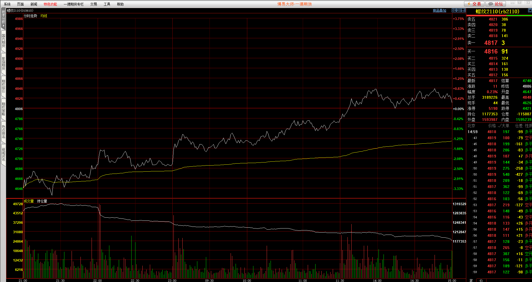532x282 pixels.
Task: Click the left arrow previous contract icon
Action: pyautogui.click(x=454, y=10)
